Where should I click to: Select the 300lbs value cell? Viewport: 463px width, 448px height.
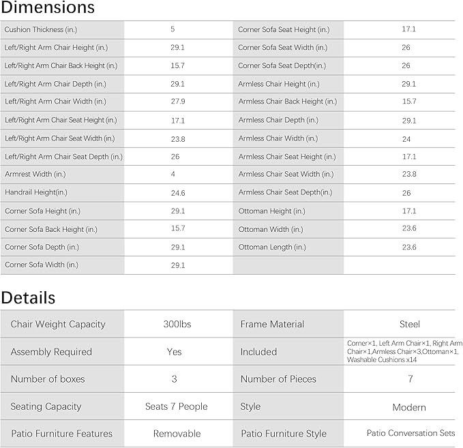click(x=177, y=325)
